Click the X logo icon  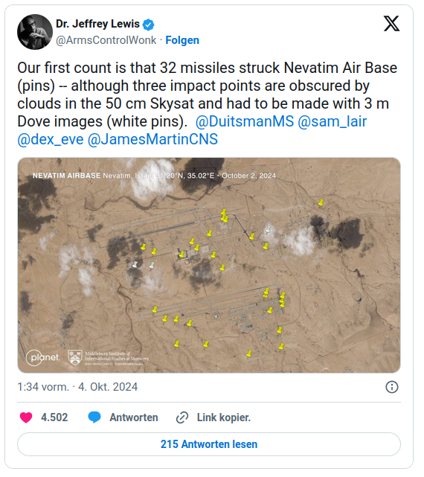(391, 24)
